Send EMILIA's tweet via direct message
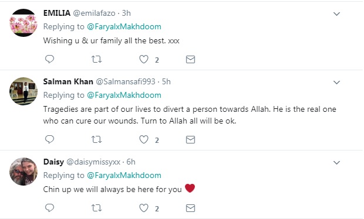The image size is (364, 219). 190,60
